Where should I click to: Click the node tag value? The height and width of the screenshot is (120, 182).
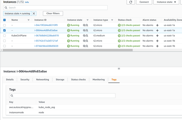[x=41, y=112]
